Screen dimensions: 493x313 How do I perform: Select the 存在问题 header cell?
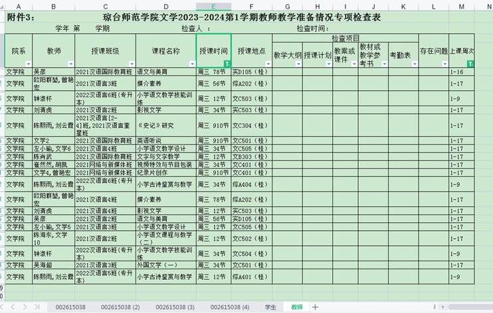pyautogui.click(x=433, y=51)
